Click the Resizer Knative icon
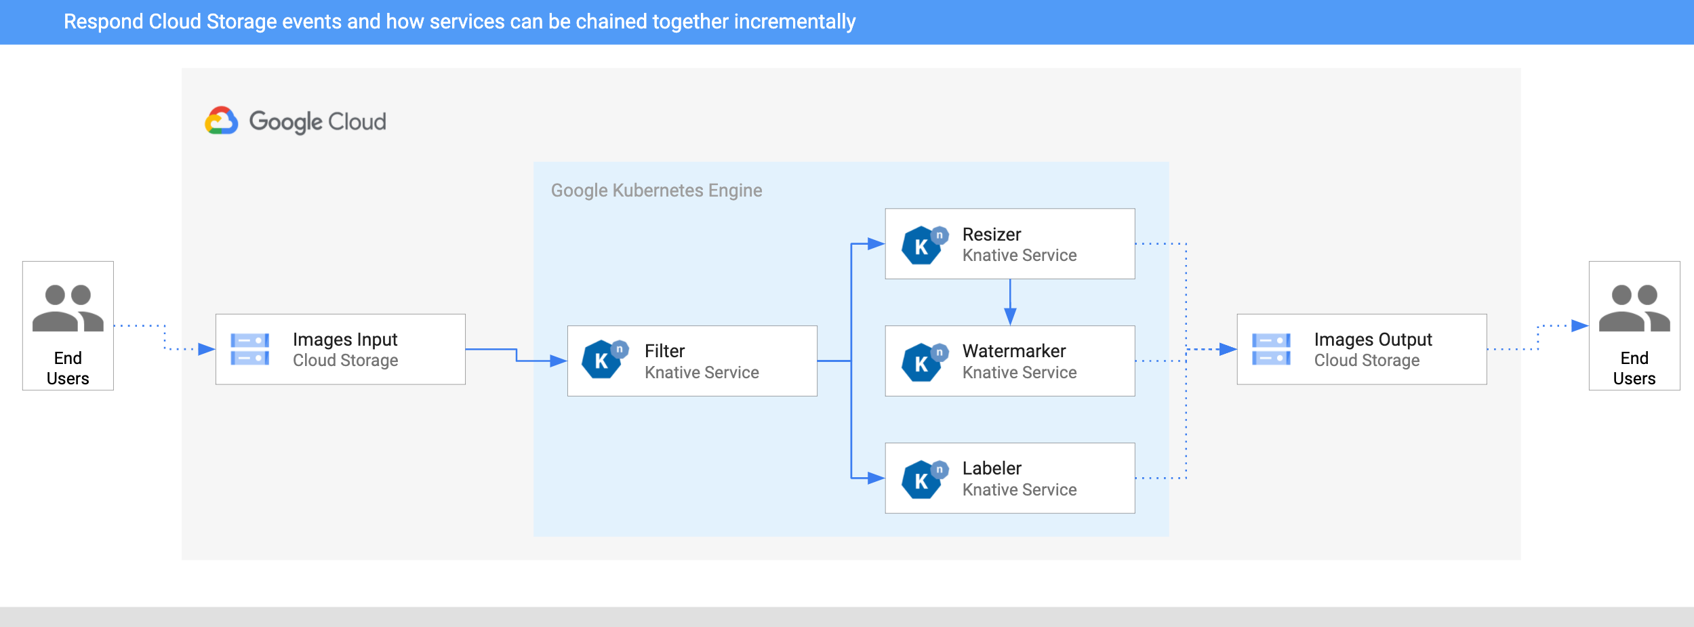The height and width of the screenshot is (627, 1694). [925, 245]
